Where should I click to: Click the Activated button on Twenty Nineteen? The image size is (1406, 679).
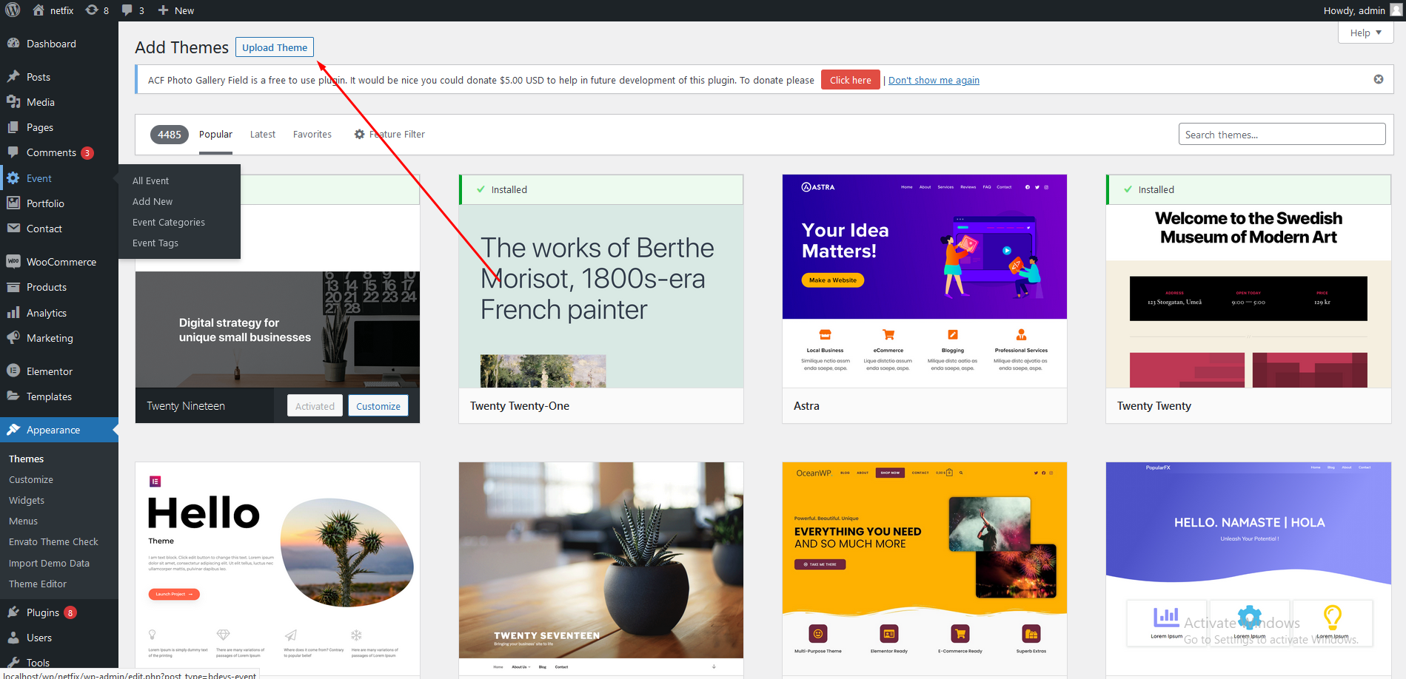click(x=315, y=406)
